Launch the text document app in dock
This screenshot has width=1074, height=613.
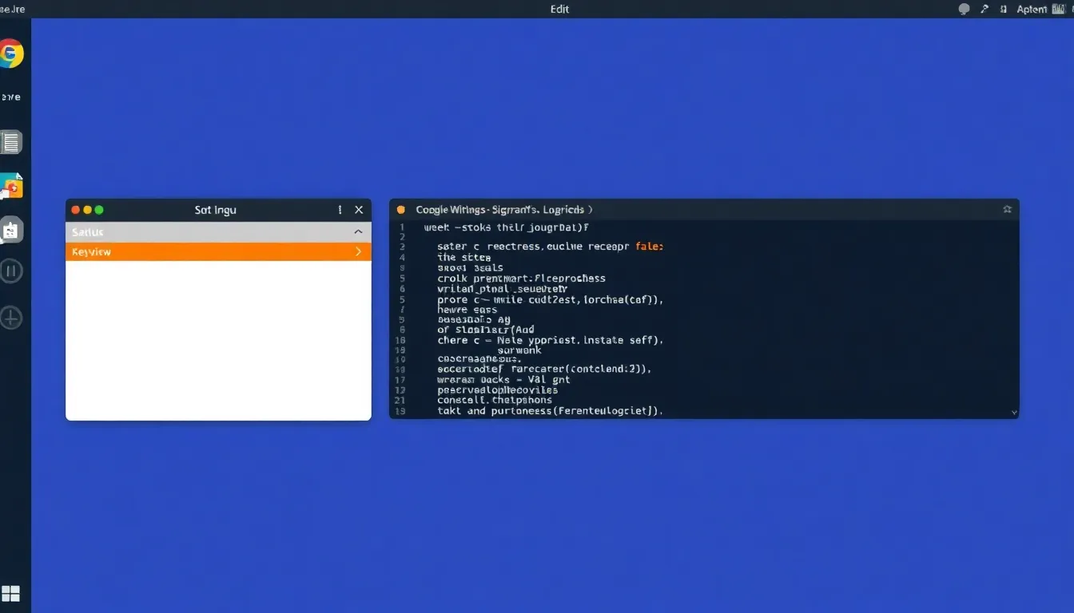coord(10,143)
